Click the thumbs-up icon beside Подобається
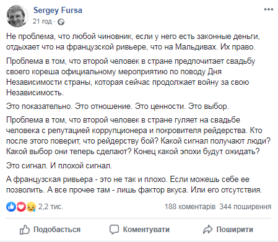 click(25, 230)
